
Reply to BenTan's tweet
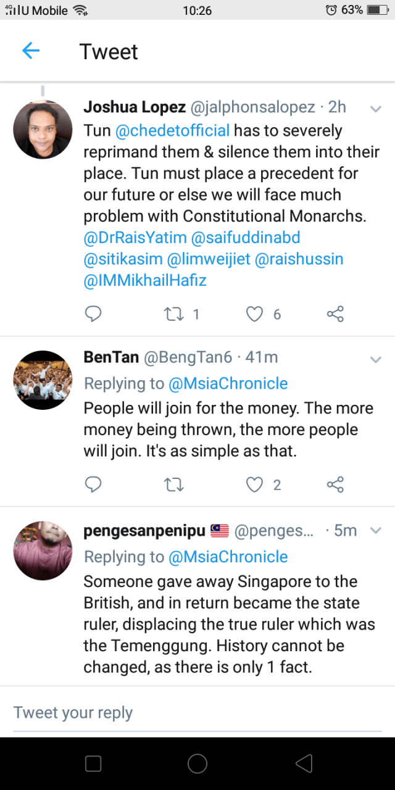click(x=93, y=484)
